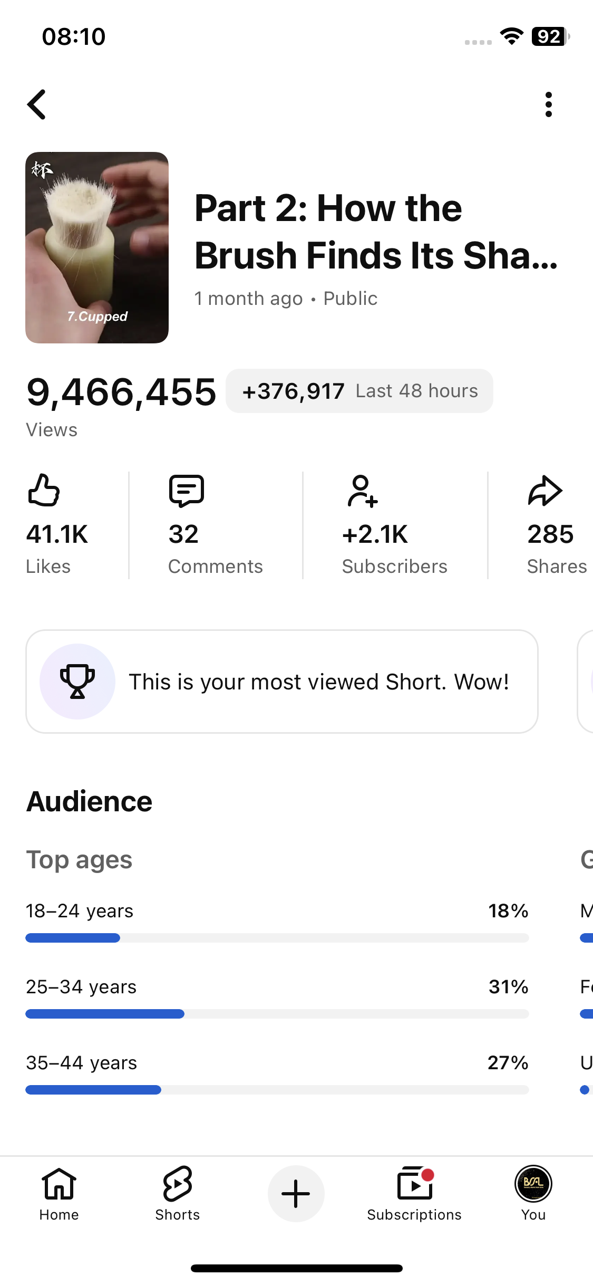Open the You profile avatar

tap(533, 1193)
